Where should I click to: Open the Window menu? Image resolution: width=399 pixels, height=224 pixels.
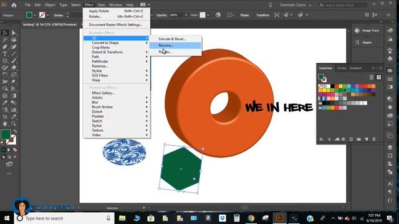[115, 5]
